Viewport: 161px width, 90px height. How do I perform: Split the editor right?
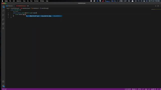(158, 6)
